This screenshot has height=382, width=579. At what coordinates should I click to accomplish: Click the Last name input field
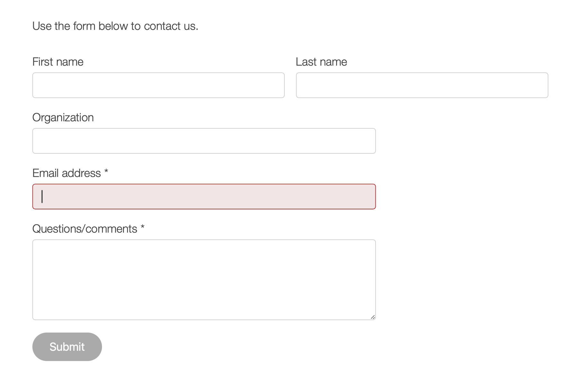coord(421,85)
